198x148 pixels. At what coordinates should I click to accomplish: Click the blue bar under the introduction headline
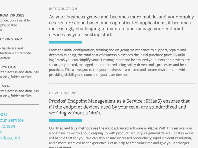coord(65,42)
